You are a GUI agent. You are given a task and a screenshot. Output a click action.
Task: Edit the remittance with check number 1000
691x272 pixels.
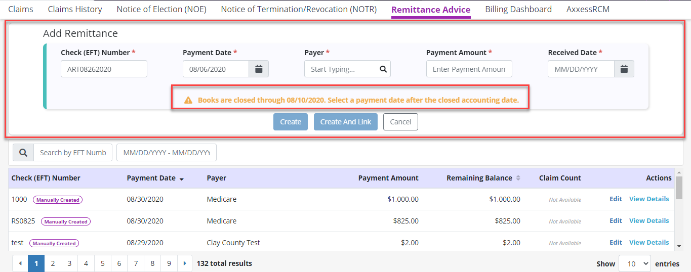pyautogui.click(x=616, y=199)
